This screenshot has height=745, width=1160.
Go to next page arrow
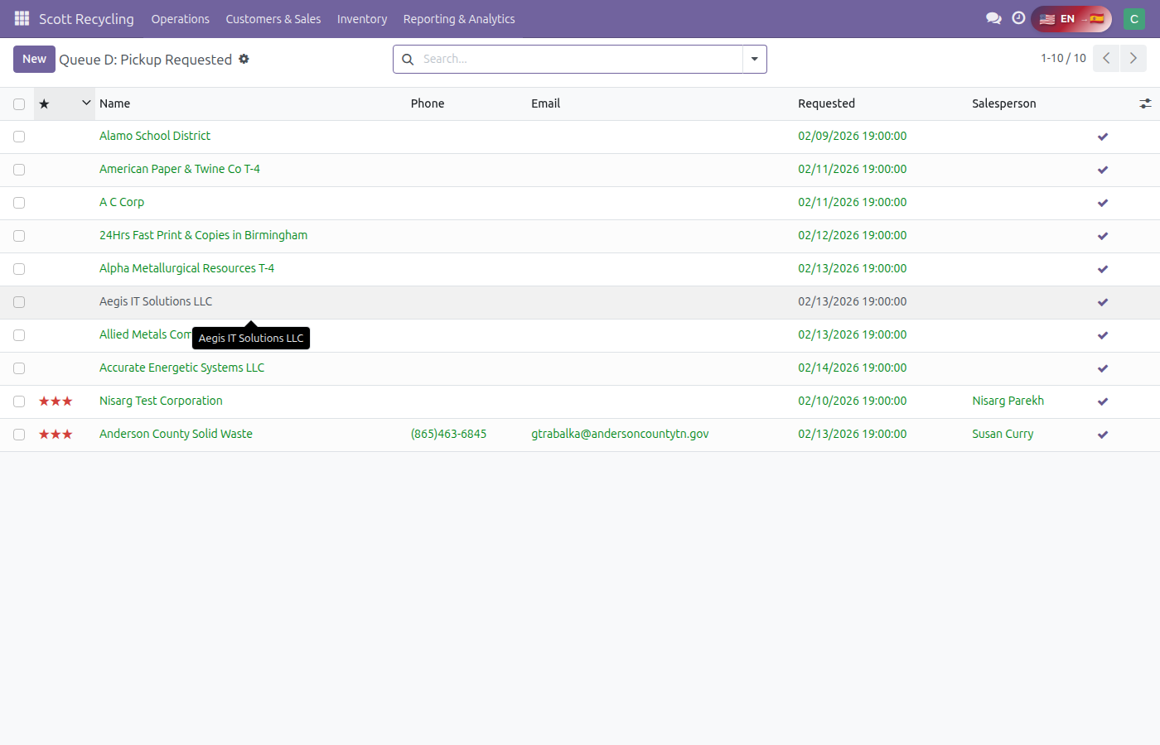(x=1133, y=59)
